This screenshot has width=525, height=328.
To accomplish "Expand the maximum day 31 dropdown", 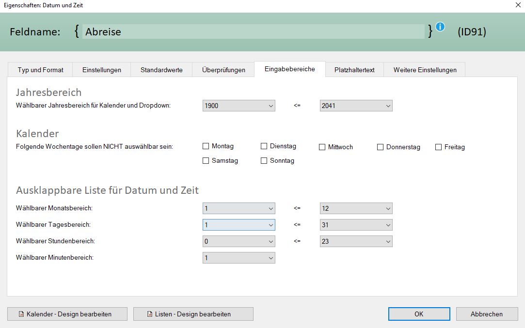I will coord(356,225).
